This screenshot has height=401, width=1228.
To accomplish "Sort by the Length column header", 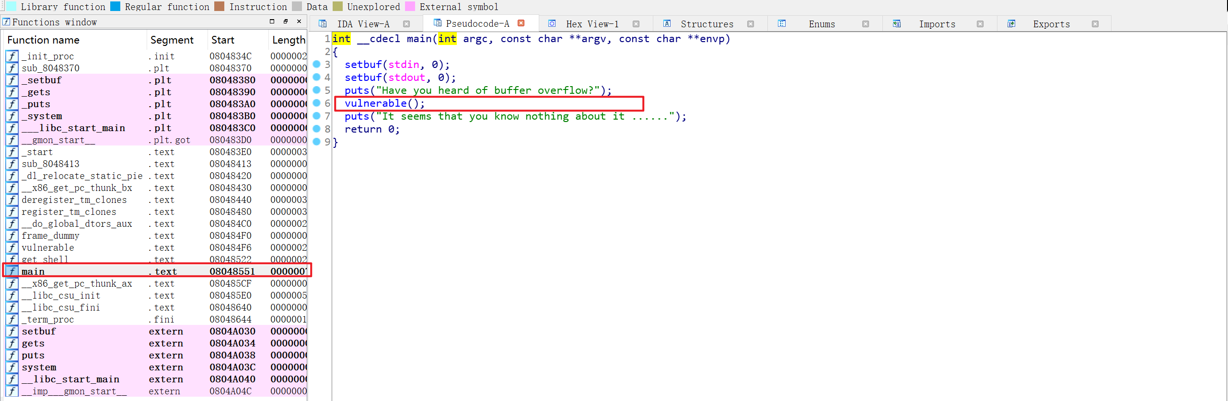I will (x=289, y=40).
